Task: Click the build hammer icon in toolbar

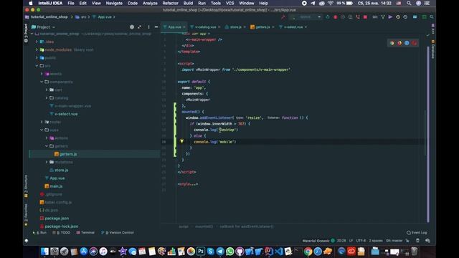Action: [283, 17]
